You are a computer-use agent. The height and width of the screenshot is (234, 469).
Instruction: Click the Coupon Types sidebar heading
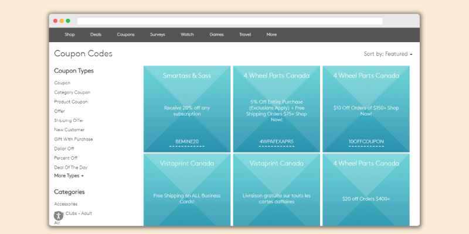[x=74, y=71]
